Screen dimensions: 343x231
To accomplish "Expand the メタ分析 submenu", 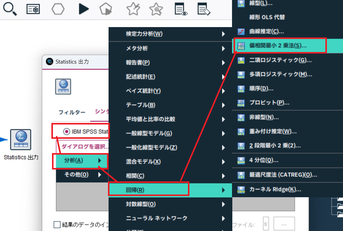I will tap(170, 48).
